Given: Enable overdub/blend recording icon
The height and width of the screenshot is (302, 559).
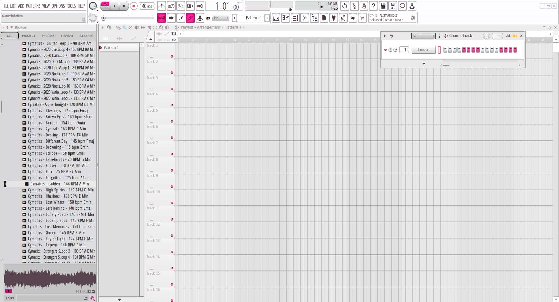Looking at the screenshot, I should tap(190, 6).
